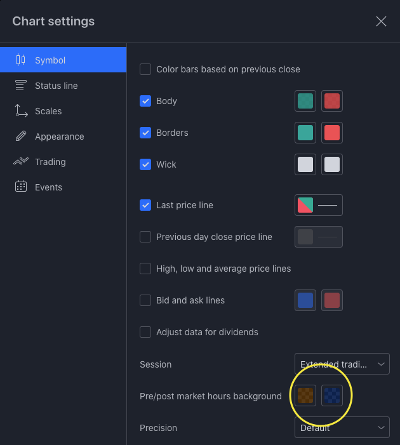Image resolution: width=400 pixels, height=445 pixels.
Task: Click the Appearance pencil icon
Action: tap(21, 136)
